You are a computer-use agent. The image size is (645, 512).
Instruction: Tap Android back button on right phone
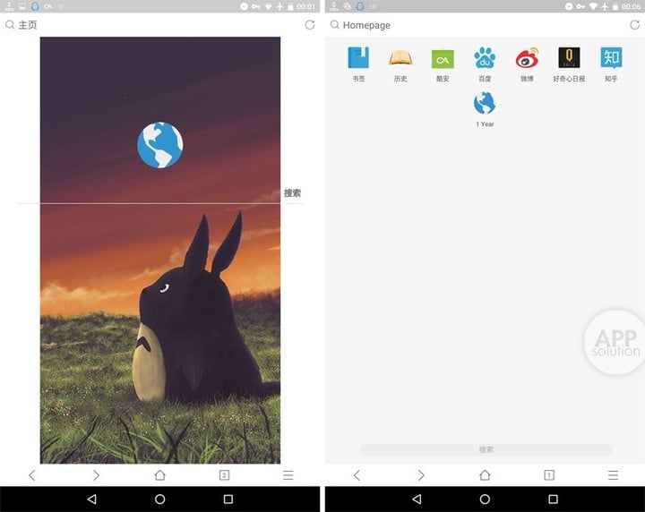pyautogui.click(x=417, y=499)
